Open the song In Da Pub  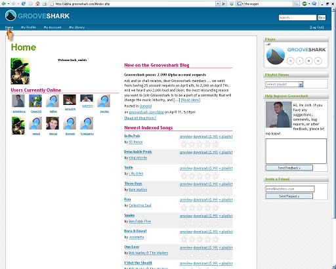click(132, 136)
